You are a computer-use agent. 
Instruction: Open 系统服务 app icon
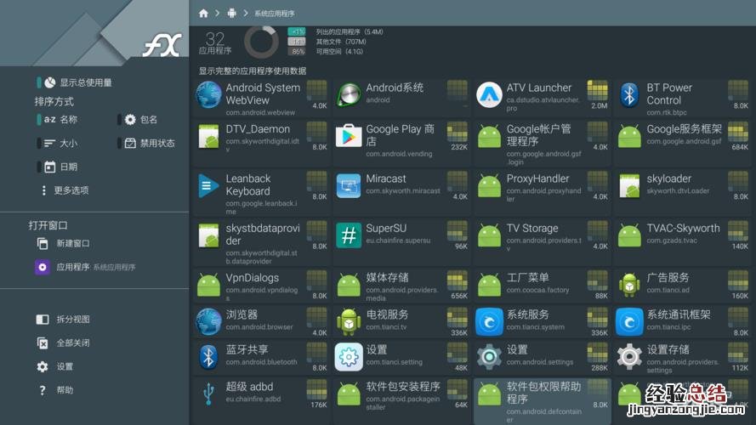(489, 322)
